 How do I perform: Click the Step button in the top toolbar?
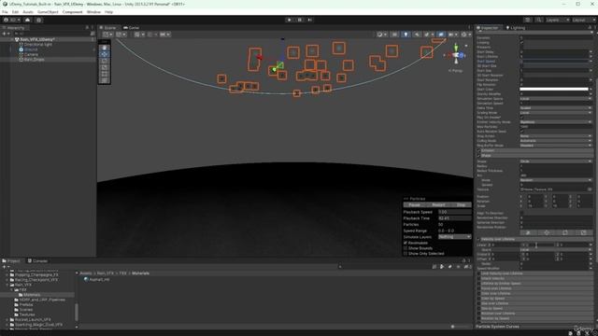[309, 20]
